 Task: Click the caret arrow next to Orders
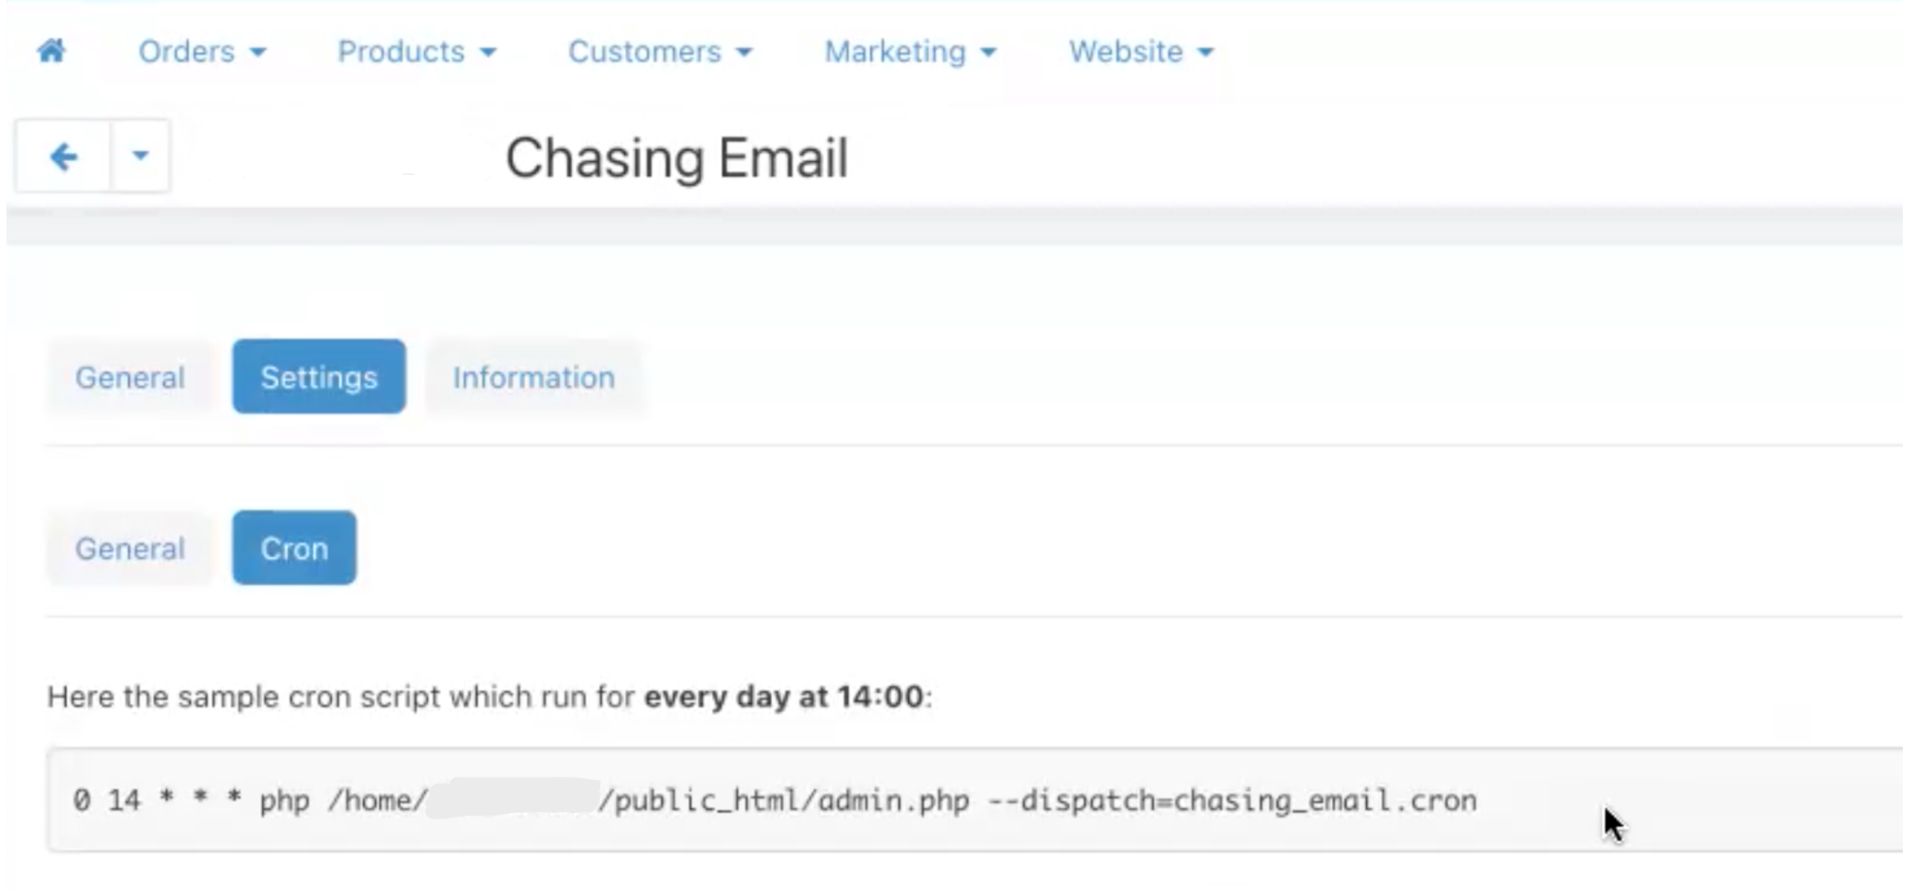pos(258,53)
